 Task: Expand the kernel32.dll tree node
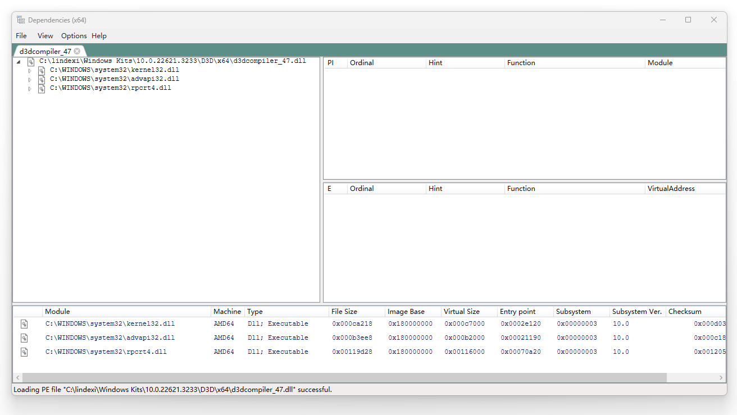[x=30, y=71]
